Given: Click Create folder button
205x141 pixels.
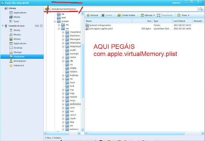Looking at the screenshot, I should point(126,15).
